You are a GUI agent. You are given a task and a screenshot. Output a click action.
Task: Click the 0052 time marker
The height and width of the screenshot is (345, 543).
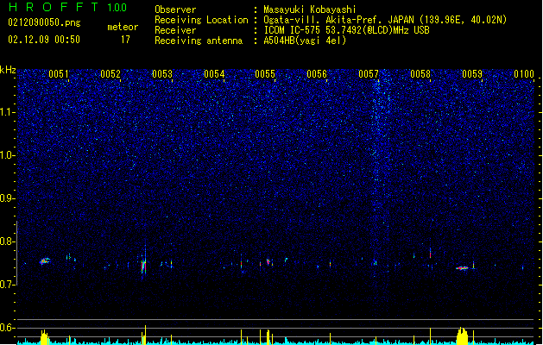[110, 73]
